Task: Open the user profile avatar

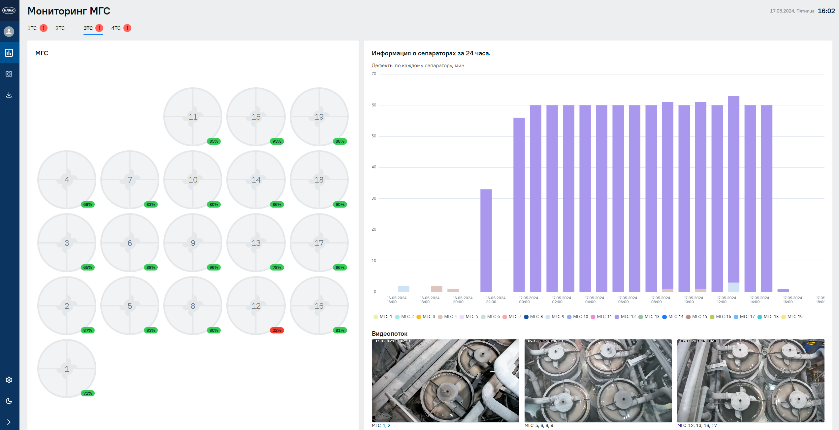Action: 9,32
